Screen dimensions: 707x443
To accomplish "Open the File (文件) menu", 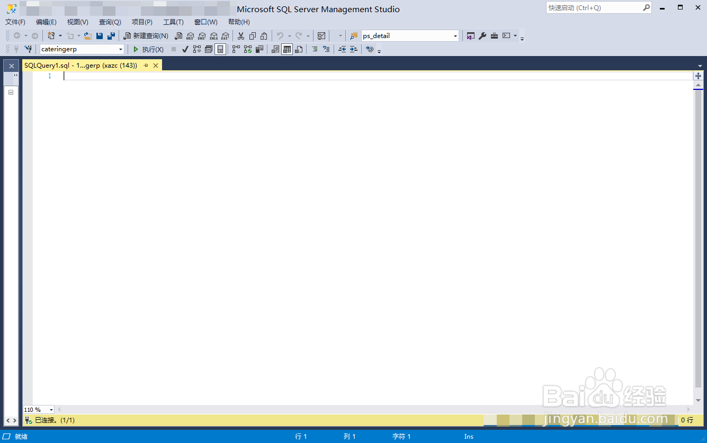I will click(15, 22).
